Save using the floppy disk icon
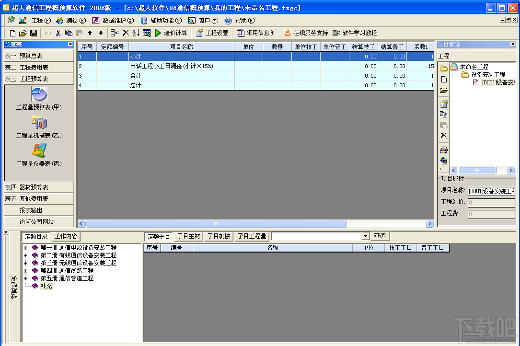Viewport: 520px width, 346px height. (x=34, y=33)
